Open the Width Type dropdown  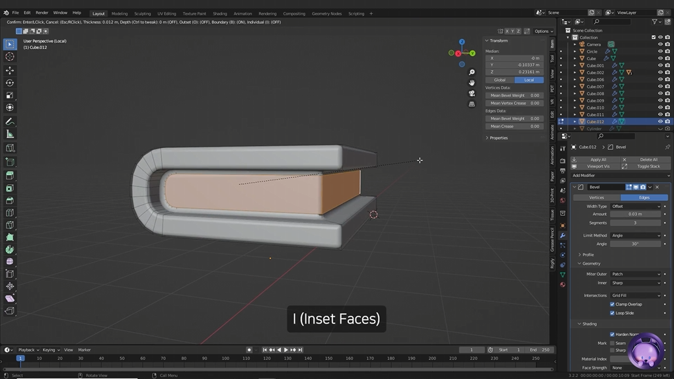pos(635,206)
